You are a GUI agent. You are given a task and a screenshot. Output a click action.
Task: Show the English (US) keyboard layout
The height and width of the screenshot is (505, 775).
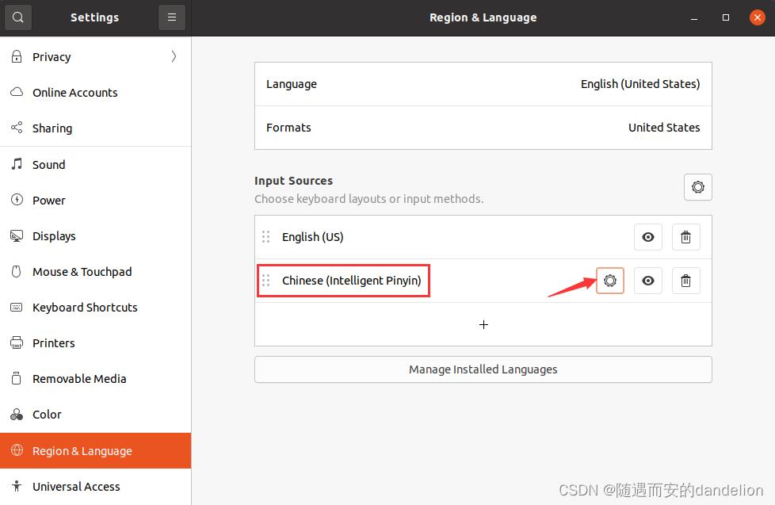click(x=647, y=236)
